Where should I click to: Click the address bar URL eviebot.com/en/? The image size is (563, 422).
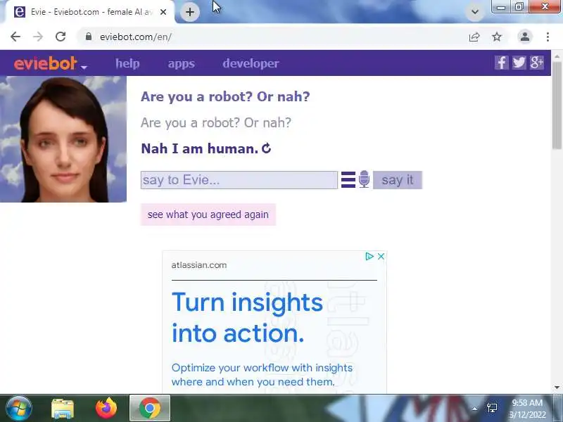(136, 37)
